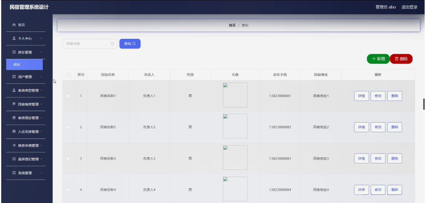Open the 首页 sidebar menu item

pos(25,25)
